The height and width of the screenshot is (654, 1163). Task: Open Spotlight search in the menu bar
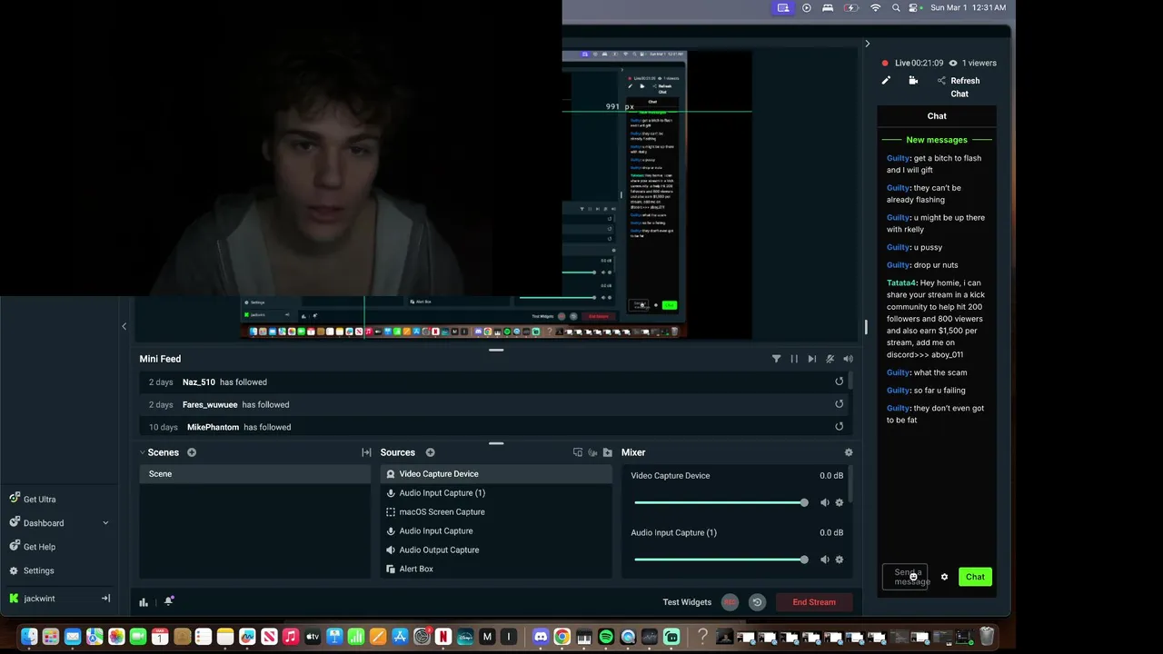[896, 8]
